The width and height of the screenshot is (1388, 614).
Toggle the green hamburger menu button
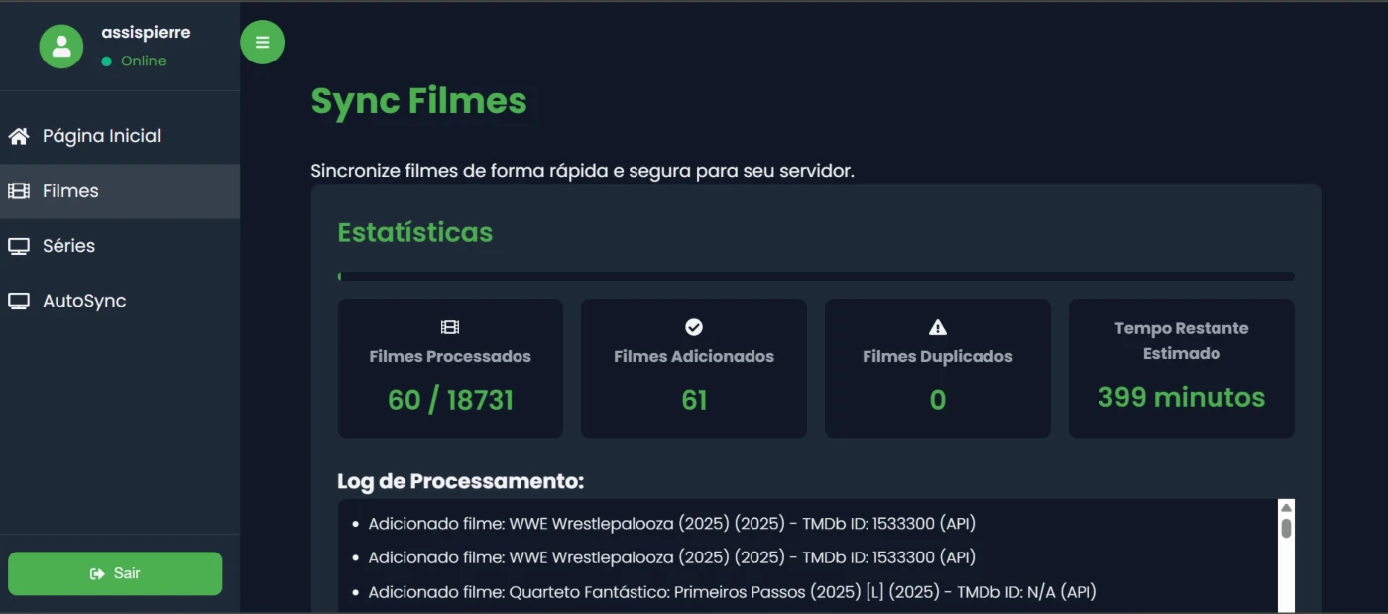(262, 43)
